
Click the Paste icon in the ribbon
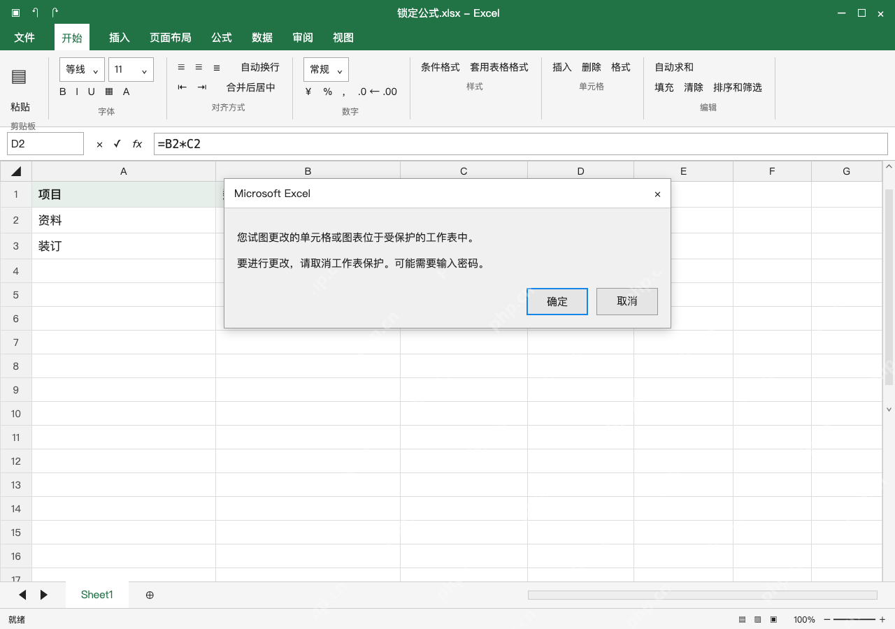(19, 76)
